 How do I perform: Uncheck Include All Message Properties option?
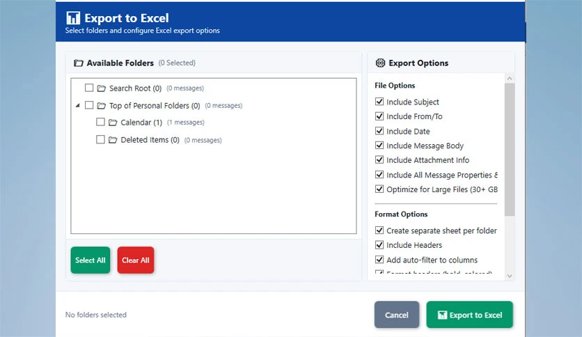coord(379,175)
